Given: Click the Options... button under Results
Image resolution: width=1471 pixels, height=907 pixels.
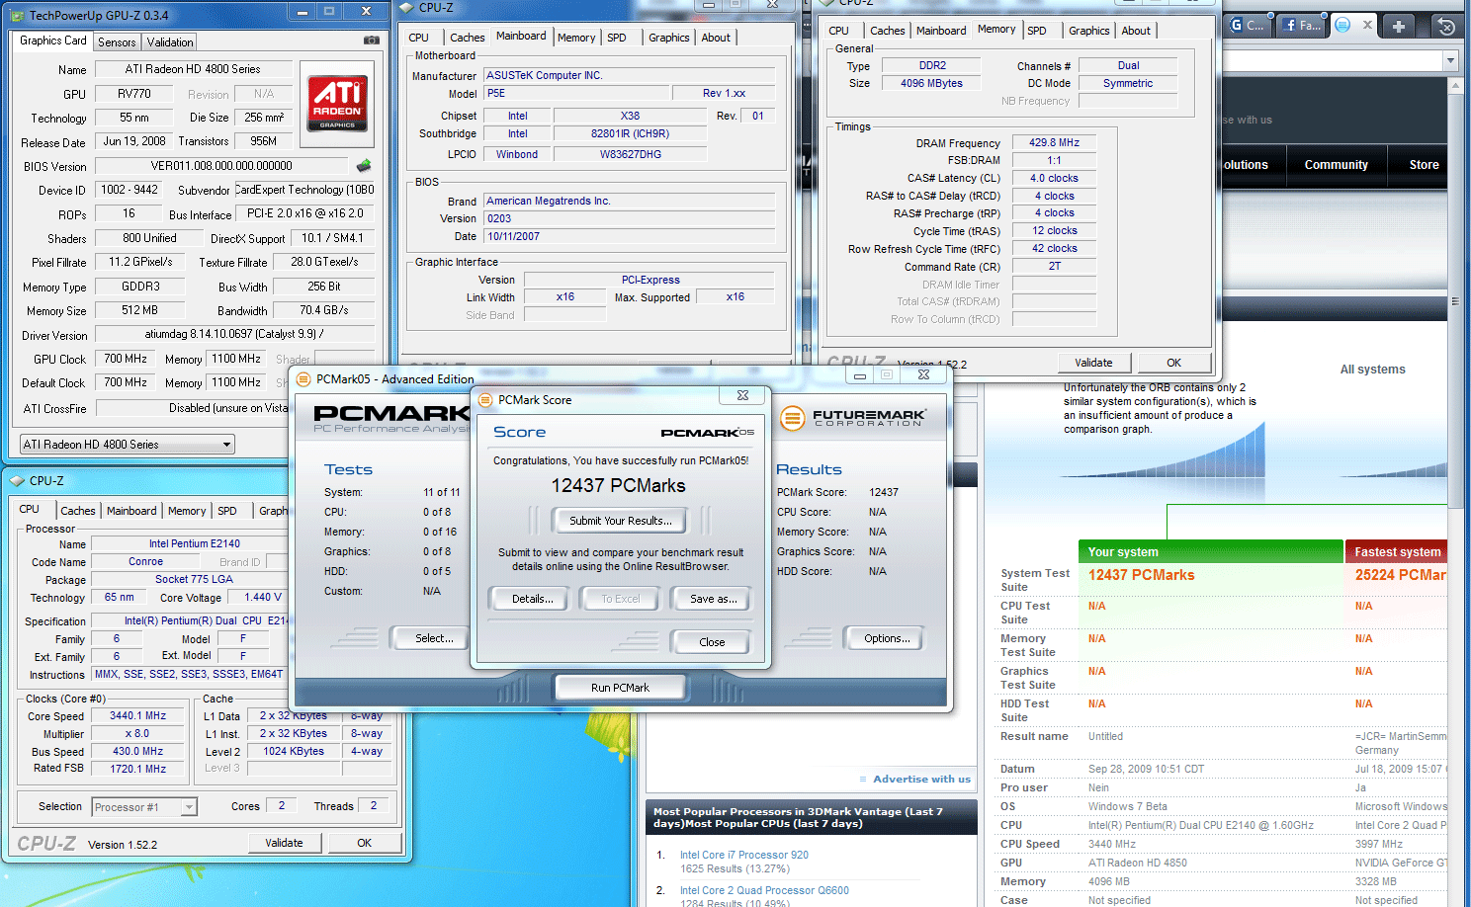Looking at the screenshot, I should click(887, 638).
